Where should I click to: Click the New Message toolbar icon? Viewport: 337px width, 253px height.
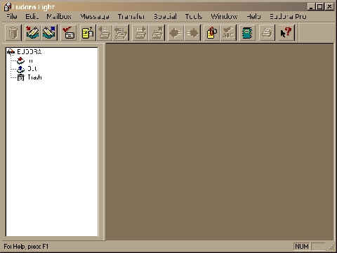click(x=88, y=32)
